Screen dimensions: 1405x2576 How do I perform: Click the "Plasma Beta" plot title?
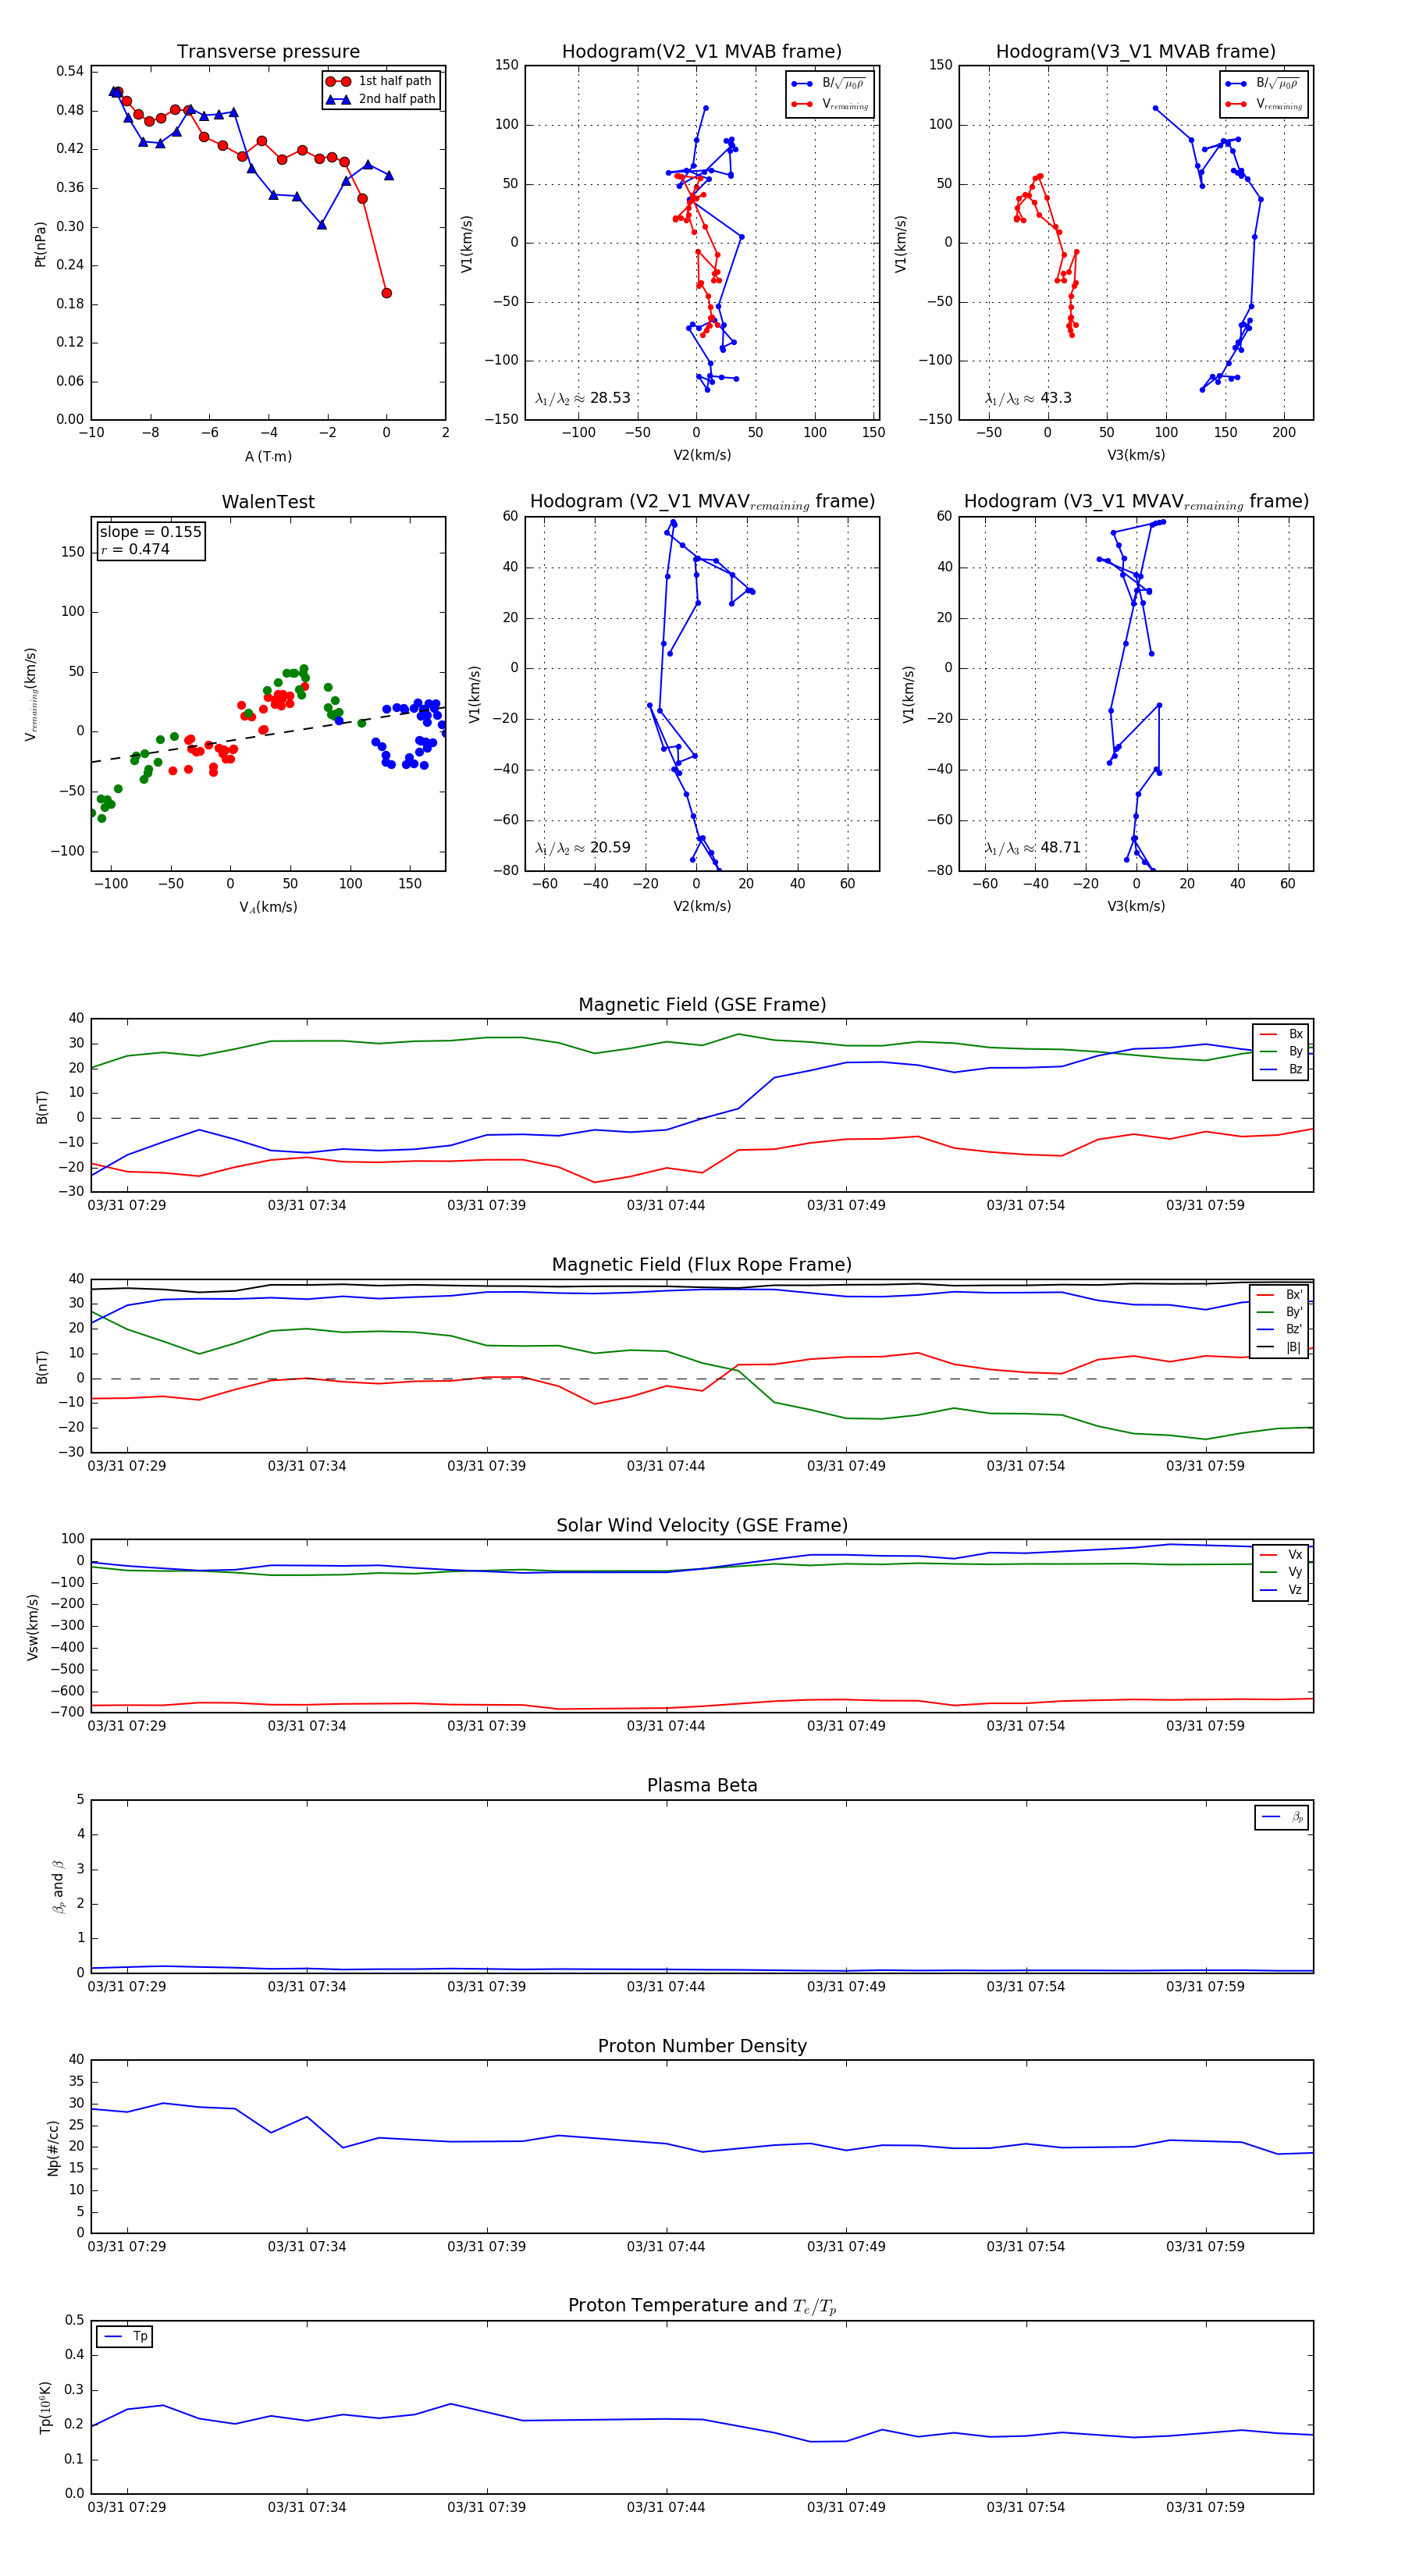point(702,1785)
